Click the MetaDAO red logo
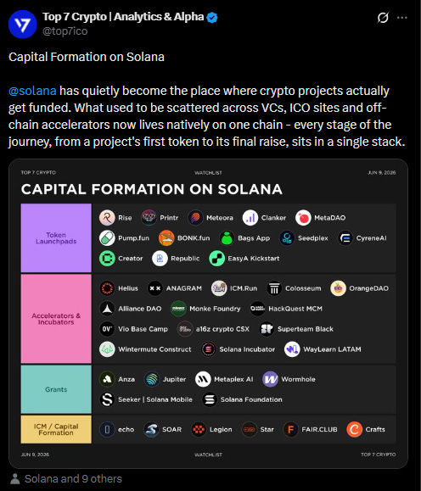421x491 pixels. (303, 218)
